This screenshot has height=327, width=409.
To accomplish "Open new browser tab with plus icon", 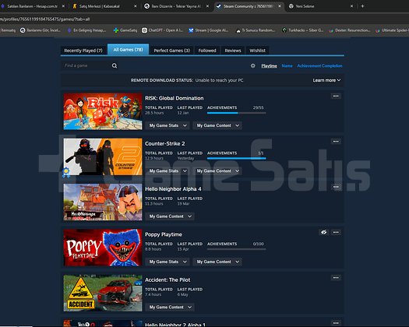I will tap(362, 6).
